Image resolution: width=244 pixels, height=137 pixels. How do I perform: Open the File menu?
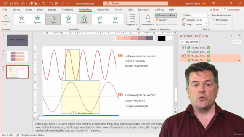pos(5,10)
